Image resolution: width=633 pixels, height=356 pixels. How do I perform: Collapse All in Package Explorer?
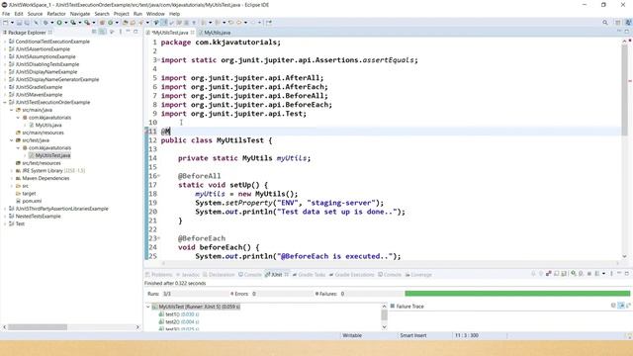pos(95,32)
